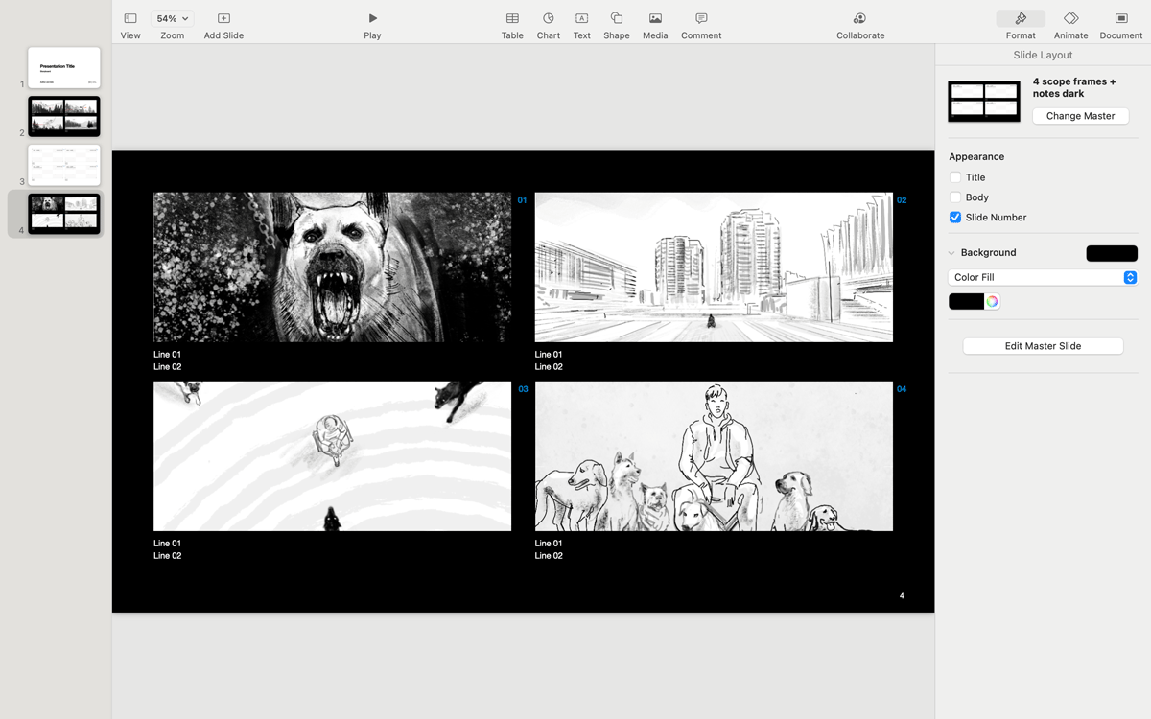Collapse the Background section
1151x719 pixels.
coord(951,252)
